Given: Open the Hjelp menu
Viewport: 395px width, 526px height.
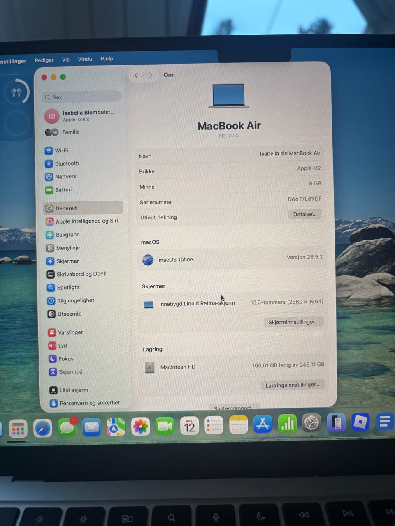Looking at the screenshot, I should [x=107, y=59].
